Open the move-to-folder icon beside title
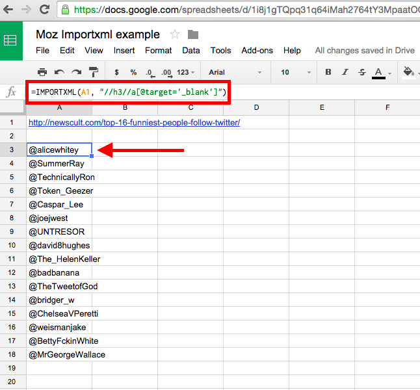This screenshot has width=420, height=390. coord(193,34)
